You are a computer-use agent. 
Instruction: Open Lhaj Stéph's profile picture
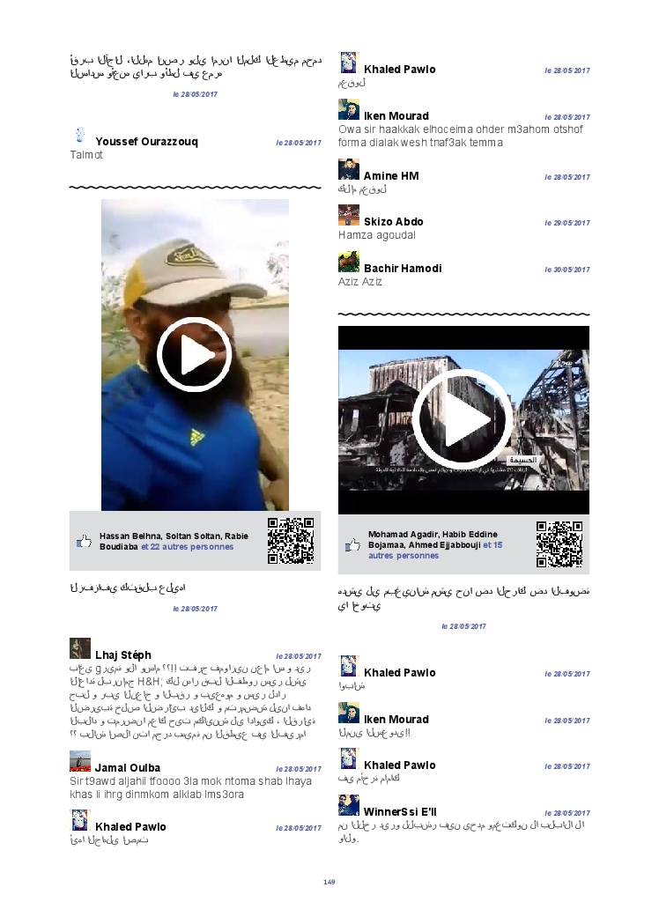(x=80, y=649)
